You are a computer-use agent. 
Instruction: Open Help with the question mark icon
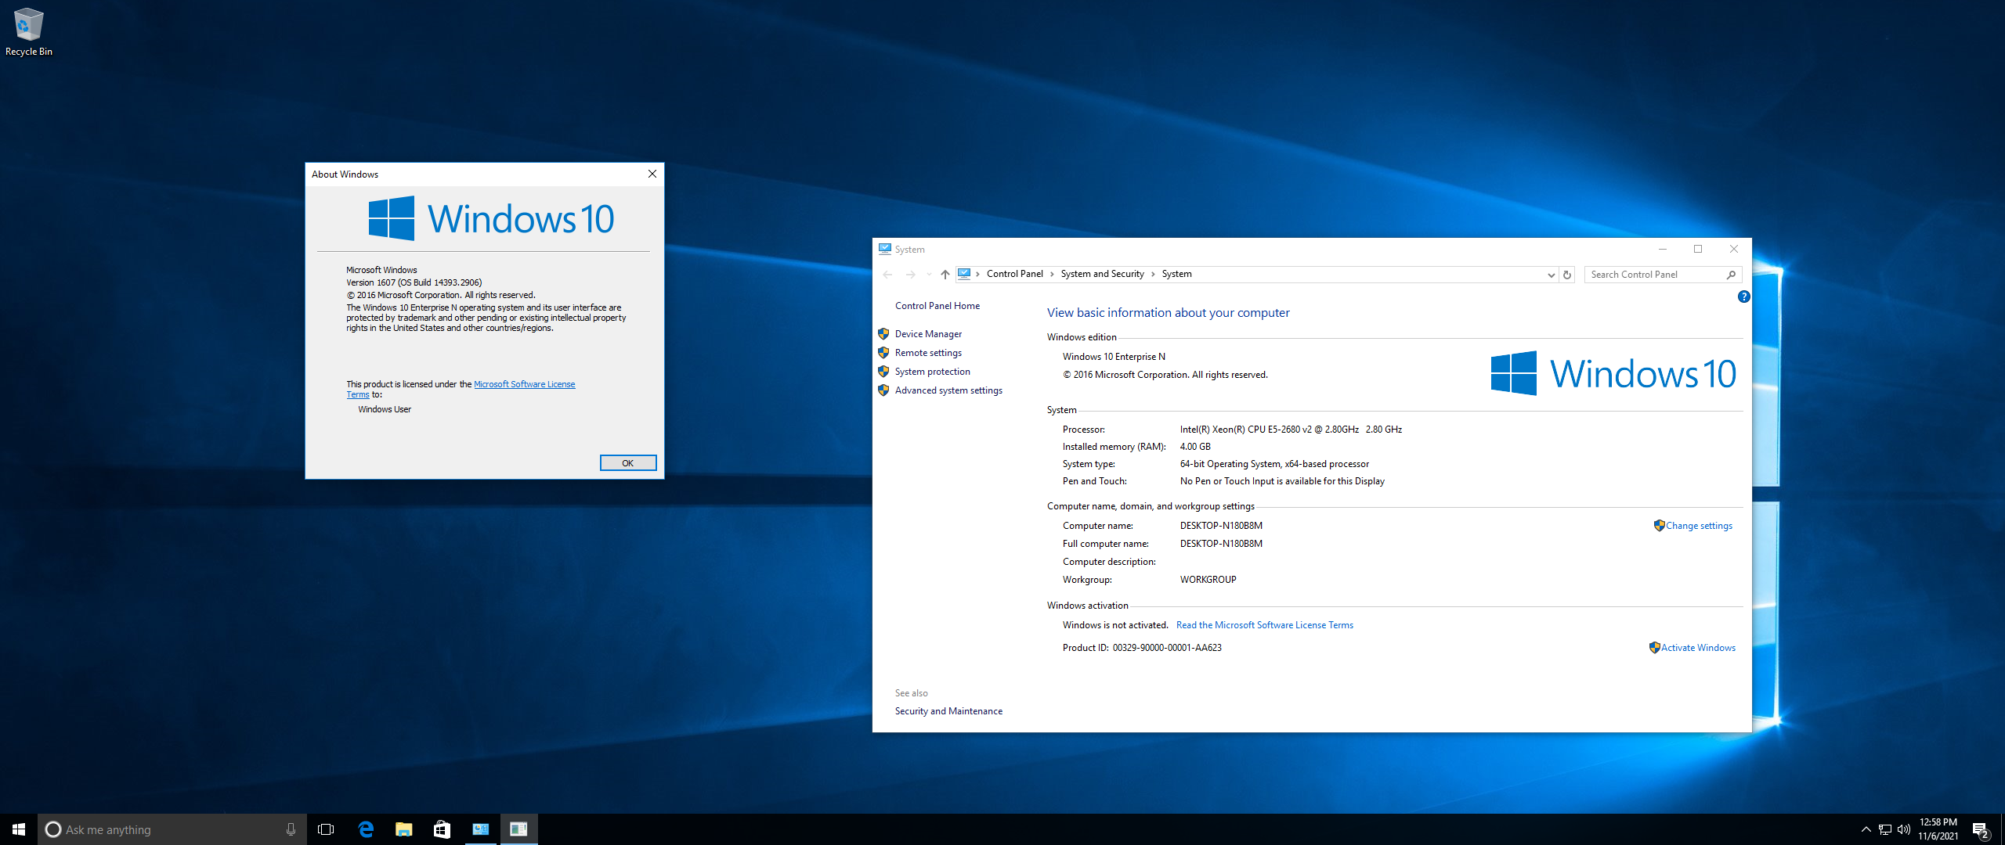click(1743, 297)
